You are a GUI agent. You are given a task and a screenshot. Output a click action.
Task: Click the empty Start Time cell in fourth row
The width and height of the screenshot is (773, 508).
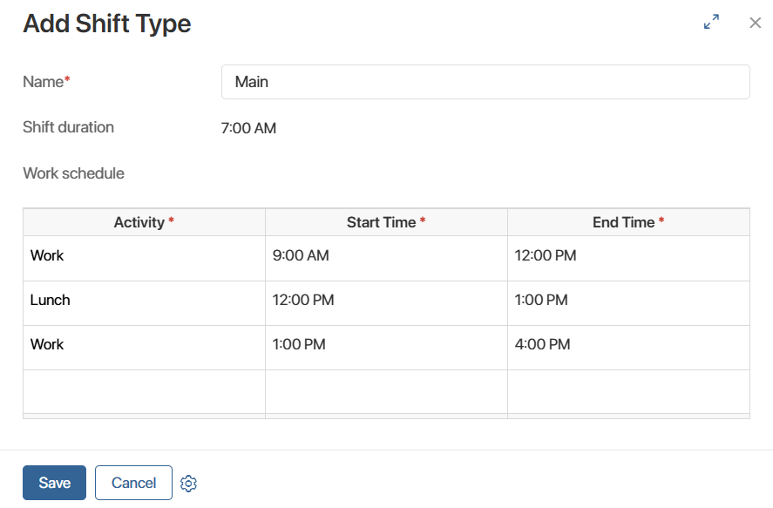click(386, 391)
